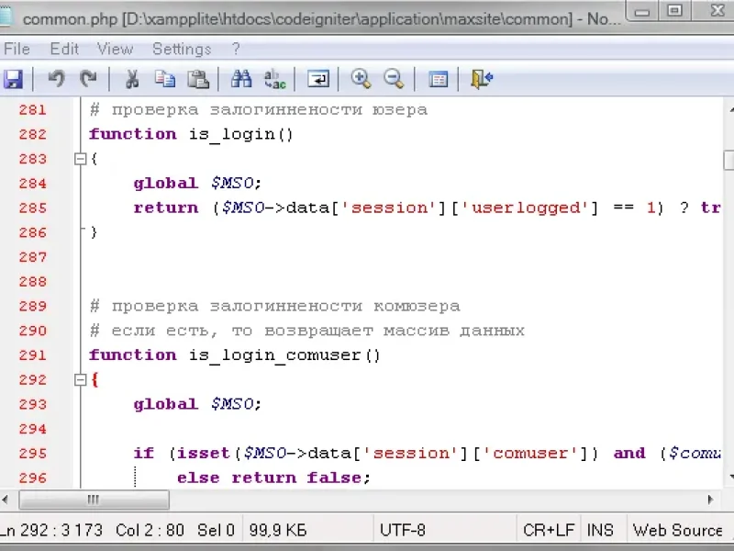Click the UTF-8 encoding in status bar

click(x=402, y=530)
